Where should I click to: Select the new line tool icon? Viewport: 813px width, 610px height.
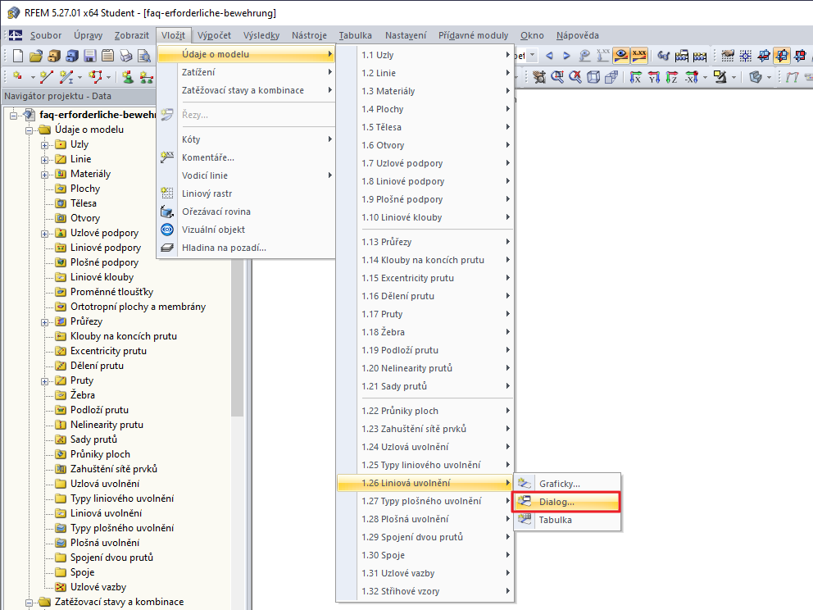tap(47, 77)
